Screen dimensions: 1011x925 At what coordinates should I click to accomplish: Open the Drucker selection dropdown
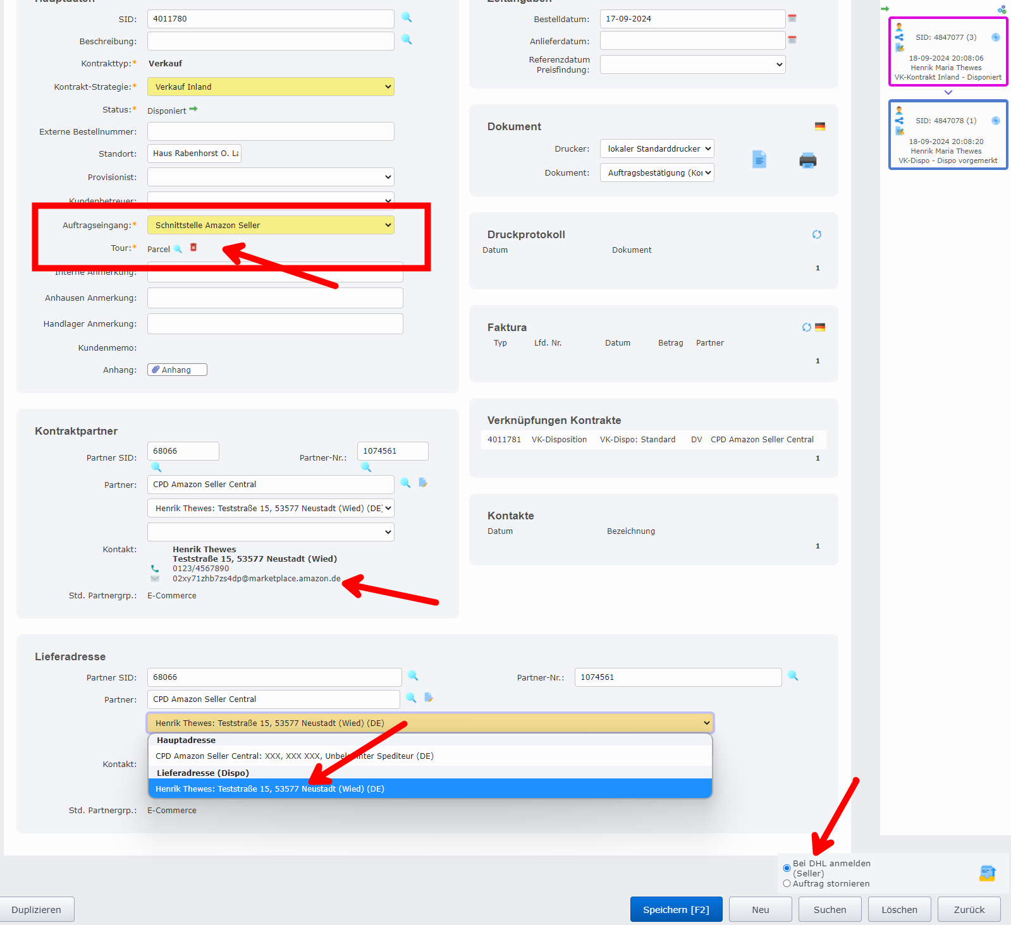tap(657, 148)
